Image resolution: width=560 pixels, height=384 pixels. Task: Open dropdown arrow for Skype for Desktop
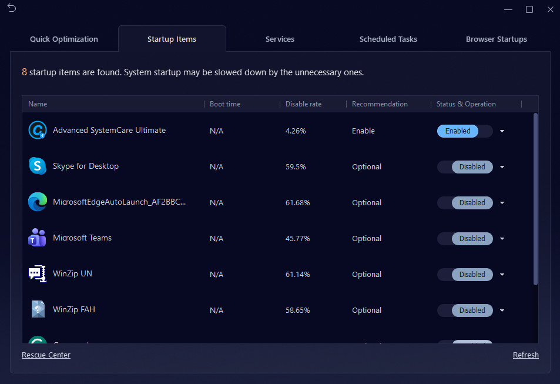[502, 167]
